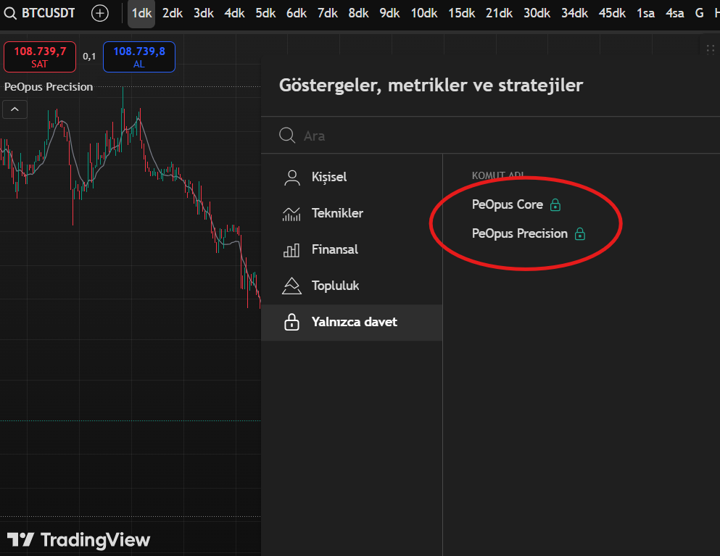Image resolution: width=720 pixels, height=556 pixels.
Task: Click the Kişisel person icon
Action: 291,177
